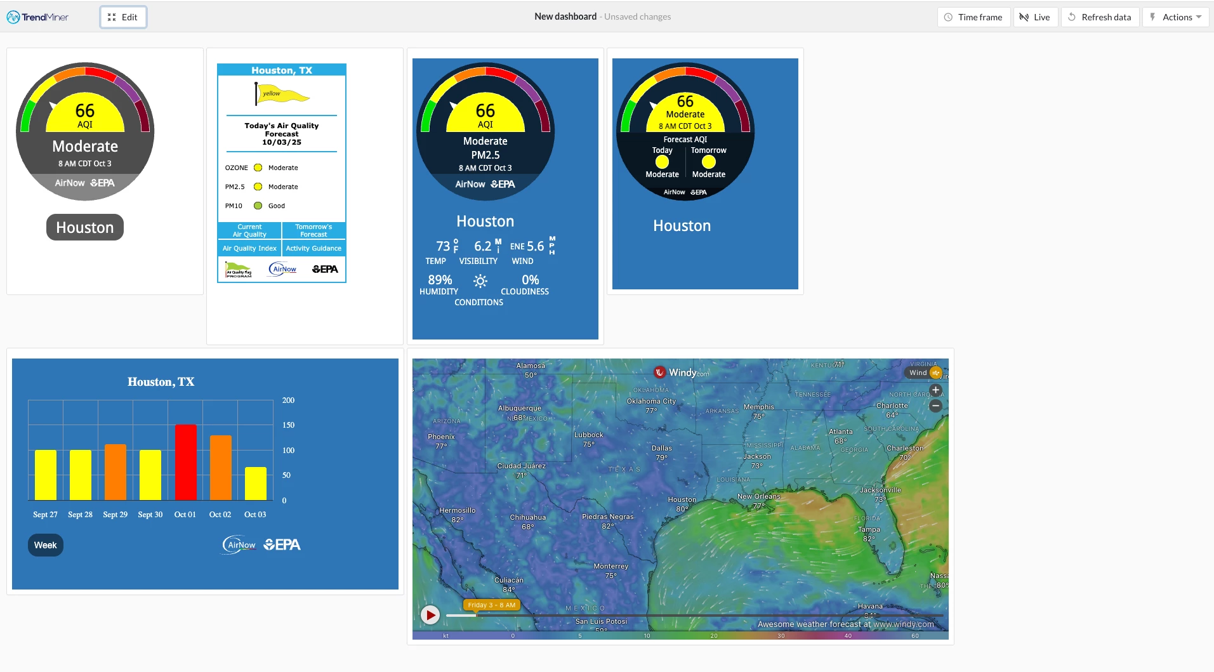Click the Forecast AQI gauge widget
Viewport: 1214px width, 672px height.
(685, 131)
